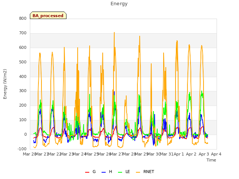Click the Apr 1 date label
The width and height of the screenshot is (239, 179).
pos(179,154)
